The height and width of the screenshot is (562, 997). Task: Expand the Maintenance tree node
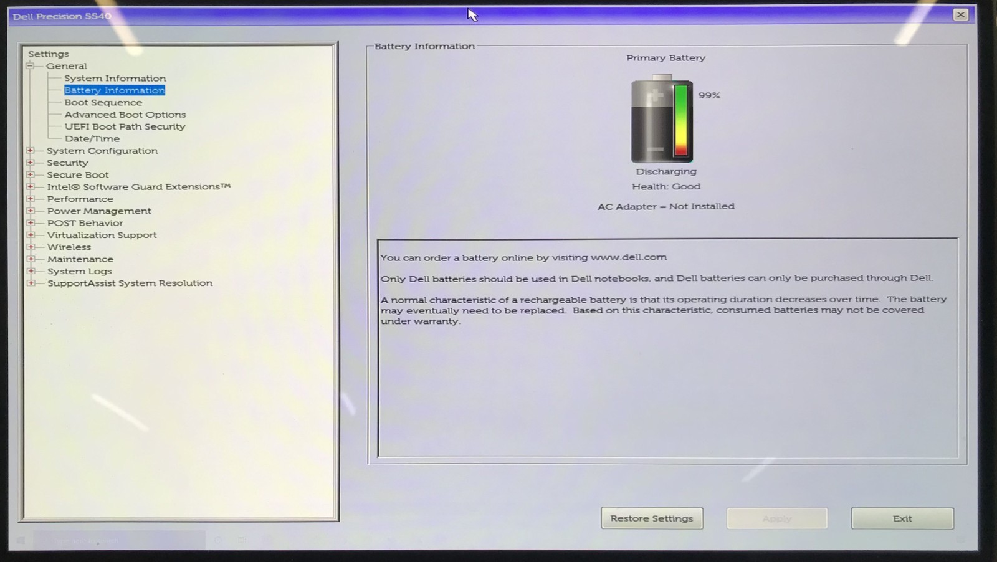point(31,259)
